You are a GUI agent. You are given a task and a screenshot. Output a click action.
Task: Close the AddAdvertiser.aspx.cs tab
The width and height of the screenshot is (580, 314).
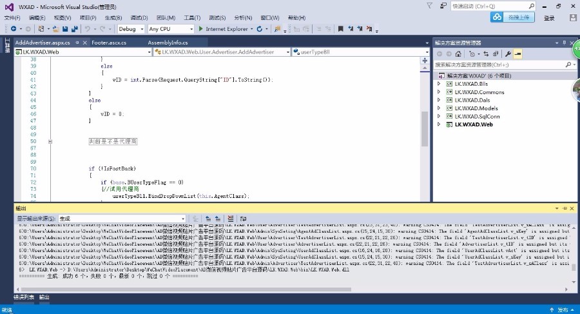[x=84, y=43]
